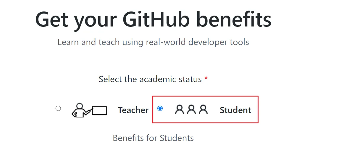This screenshot has height=156, width=352.
Task: Click the red required asterisk
Action: point(206,78)
